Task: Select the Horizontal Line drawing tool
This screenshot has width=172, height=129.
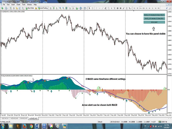Action: point(99,8)
